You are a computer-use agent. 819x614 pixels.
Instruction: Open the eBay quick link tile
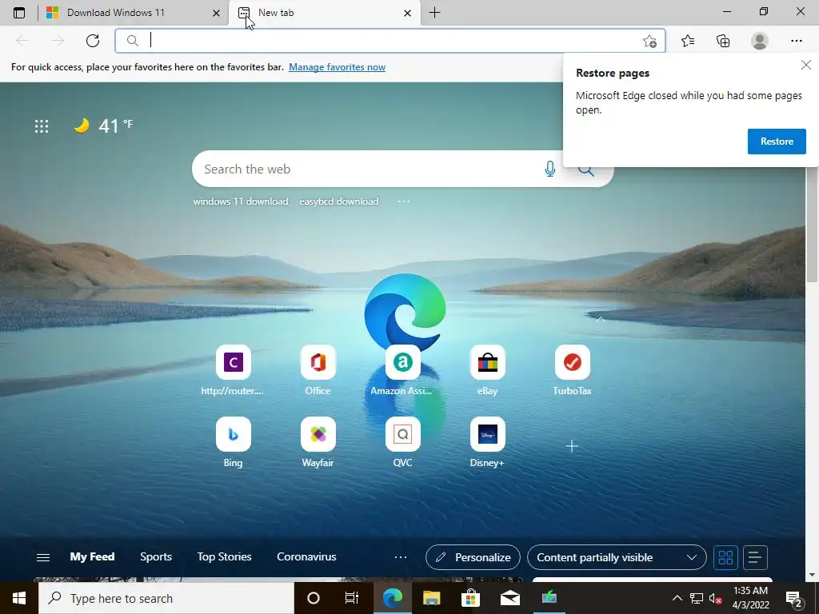click(487, 370)
